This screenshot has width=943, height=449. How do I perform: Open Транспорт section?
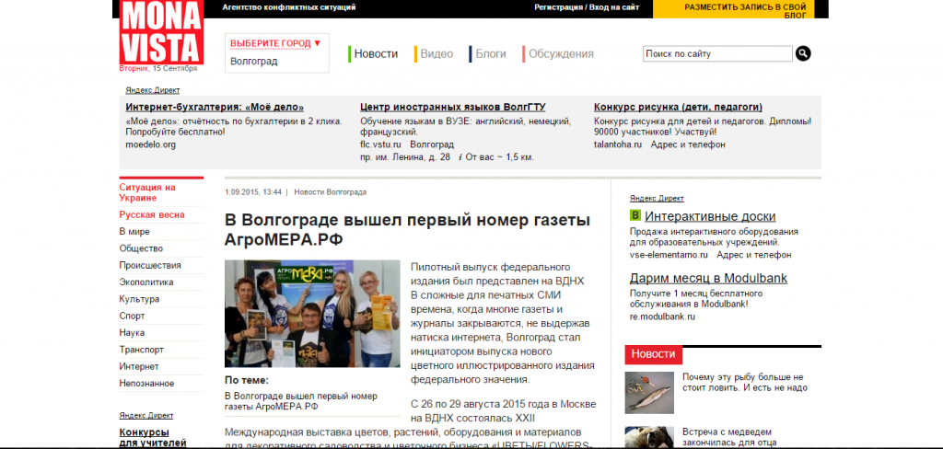(141, 350)
